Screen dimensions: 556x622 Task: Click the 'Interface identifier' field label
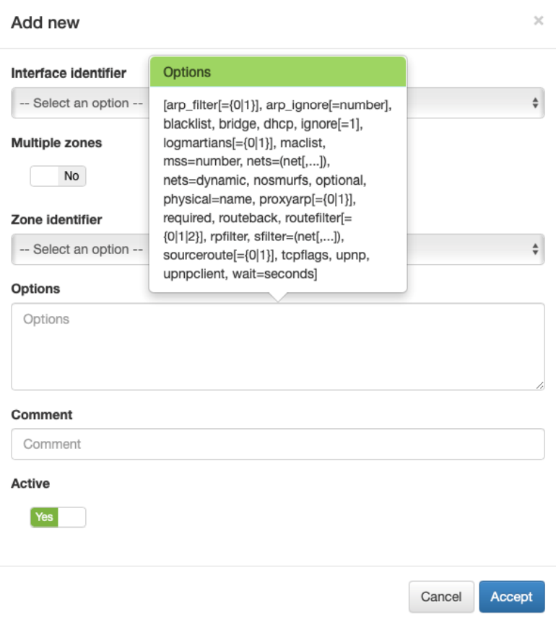(69, 73)
